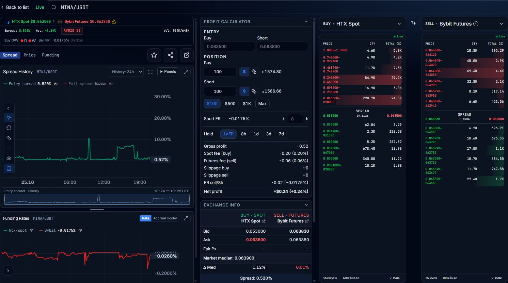508x283 pixels.
Task: Show more levels in Bybit Futures order book
Action: [496, 278]
